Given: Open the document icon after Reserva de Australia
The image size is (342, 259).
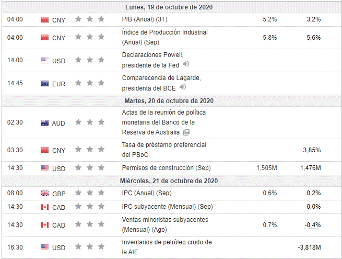Looking at the screenshot, I should point(186,132).
